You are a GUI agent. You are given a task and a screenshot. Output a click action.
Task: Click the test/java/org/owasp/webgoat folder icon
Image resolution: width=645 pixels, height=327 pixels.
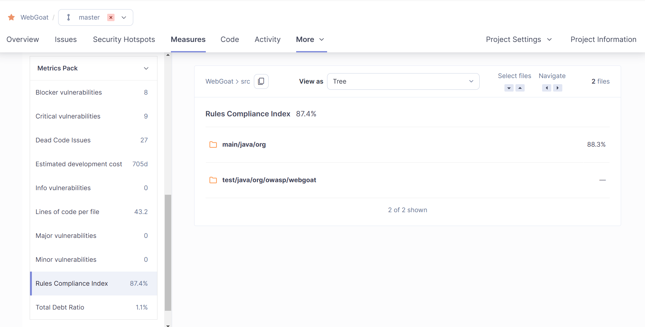213,180
